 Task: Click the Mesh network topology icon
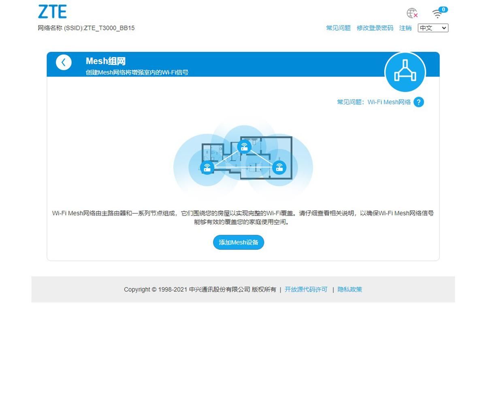click(405, 72)
